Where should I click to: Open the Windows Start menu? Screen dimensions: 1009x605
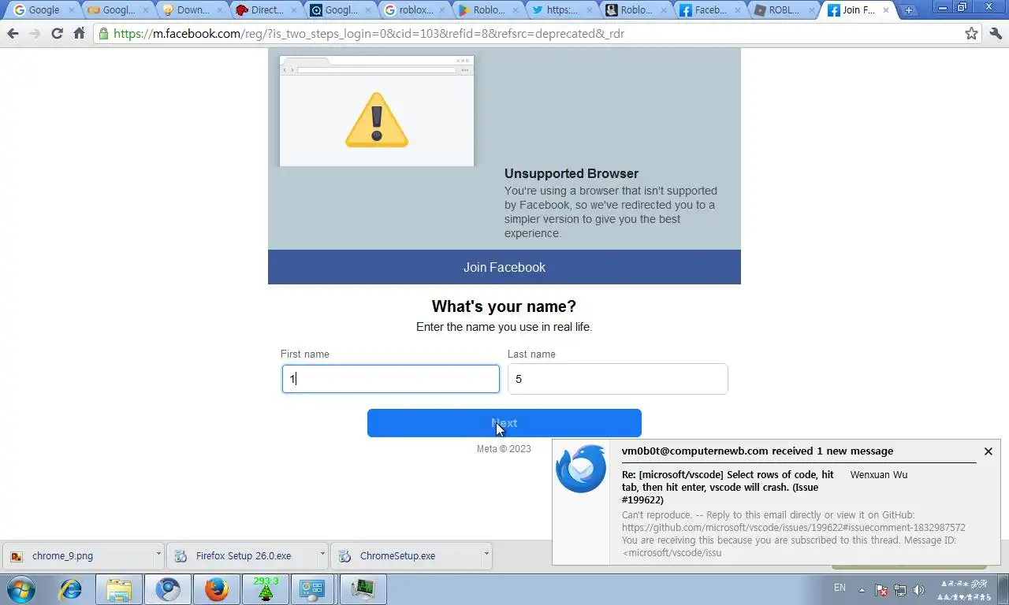tap(20, 589)
